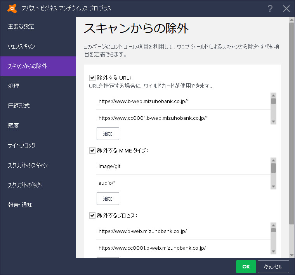Viewport: 295px width, 275px height.
Task: Open the 報告・通知 section
Action: pyautogui.click(x=38, y=205)
